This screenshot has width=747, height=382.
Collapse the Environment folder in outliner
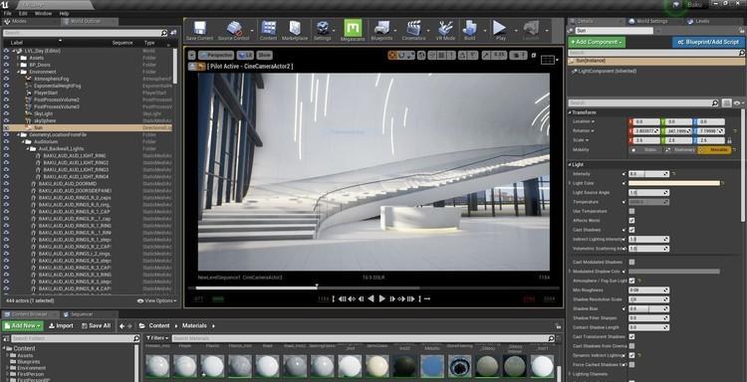tap(19, 72)
